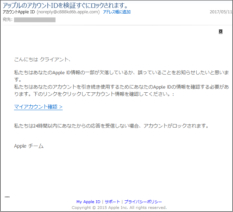Open the サポート footer link
The image size is (233, 212).
112,202
